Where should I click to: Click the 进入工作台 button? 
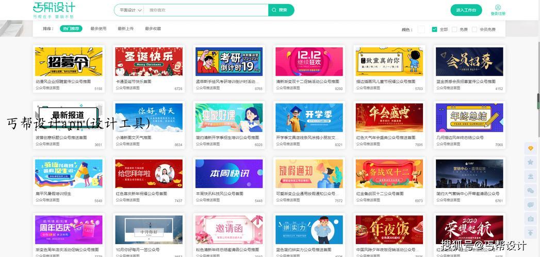pyautogui.click(x=466, y=10)
